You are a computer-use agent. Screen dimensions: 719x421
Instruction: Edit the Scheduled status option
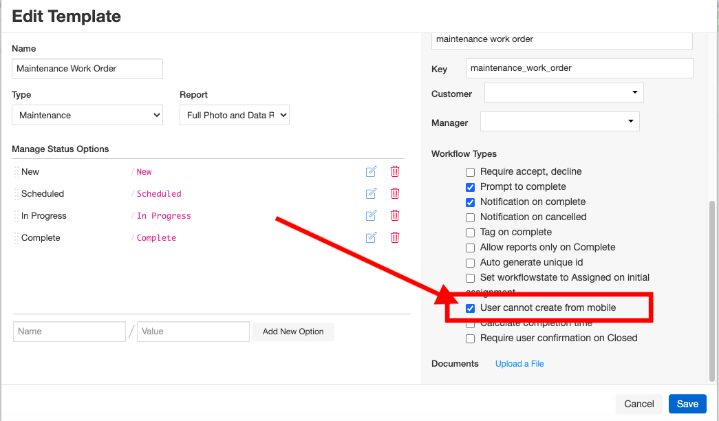pyautogui.click(x=371, y=194)
